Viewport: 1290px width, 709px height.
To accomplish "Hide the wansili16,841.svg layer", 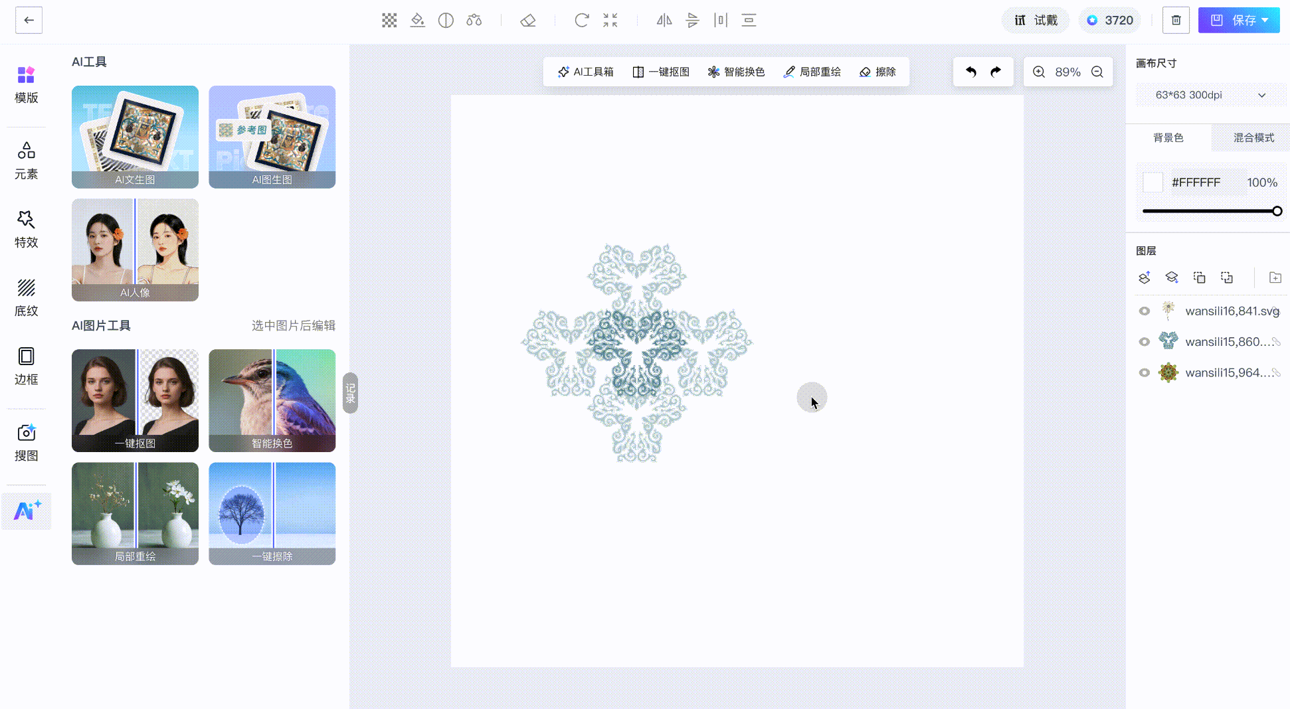I will pyautogui.click(x=1144, y=311).
